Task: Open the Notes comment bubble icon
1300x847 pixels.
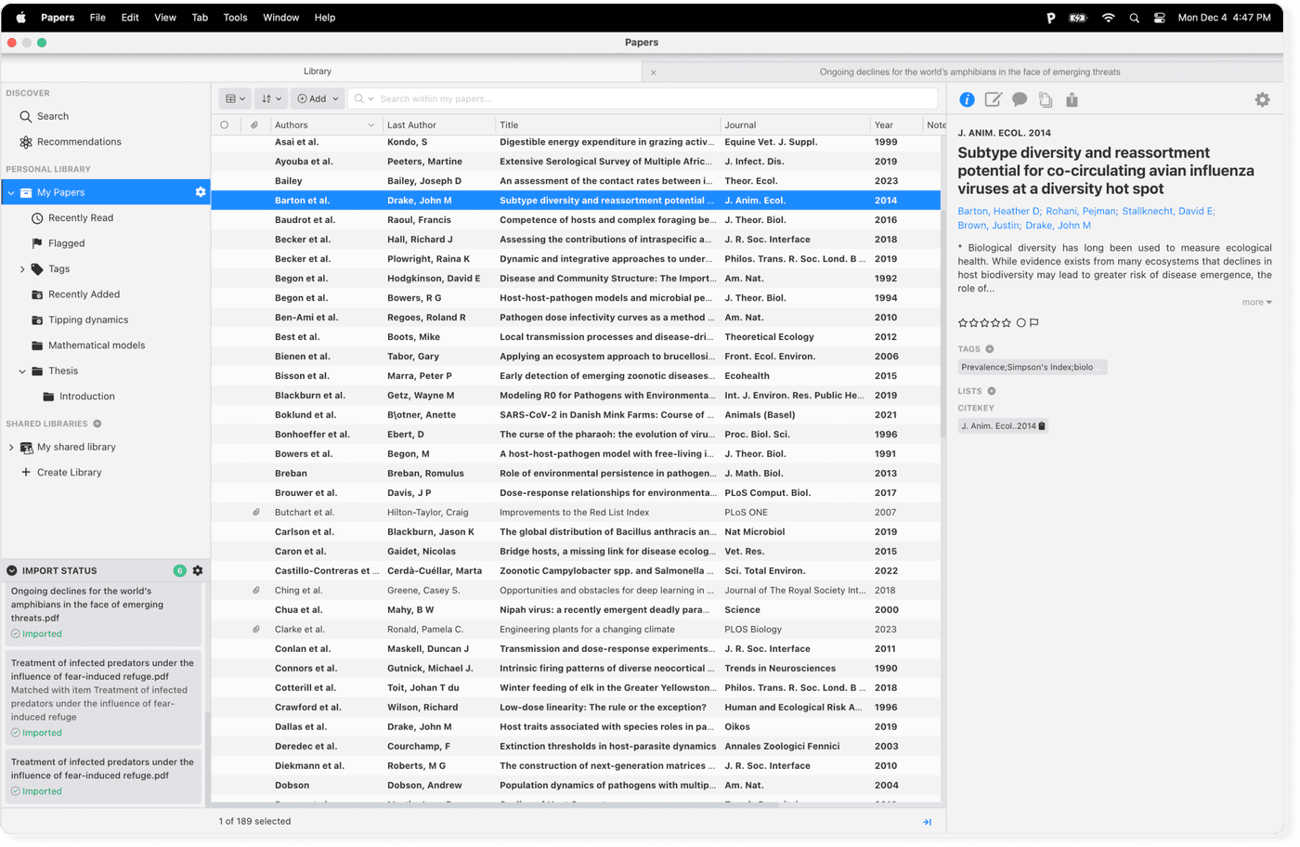Action: pos(1019,99)
